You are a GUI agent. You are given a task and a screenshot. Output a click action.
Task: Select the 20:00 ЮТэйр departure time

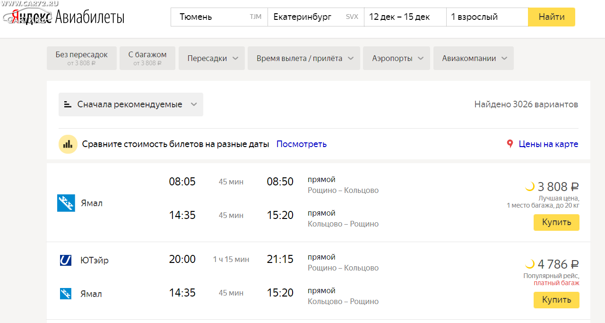click(182, 259)
